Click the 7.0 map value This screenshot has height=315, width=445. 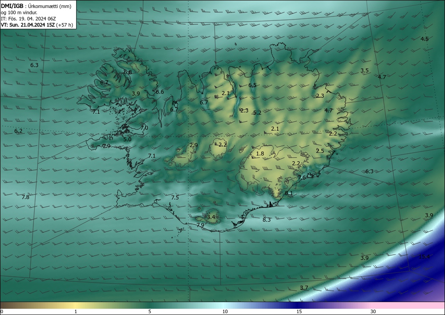point(144,128)
